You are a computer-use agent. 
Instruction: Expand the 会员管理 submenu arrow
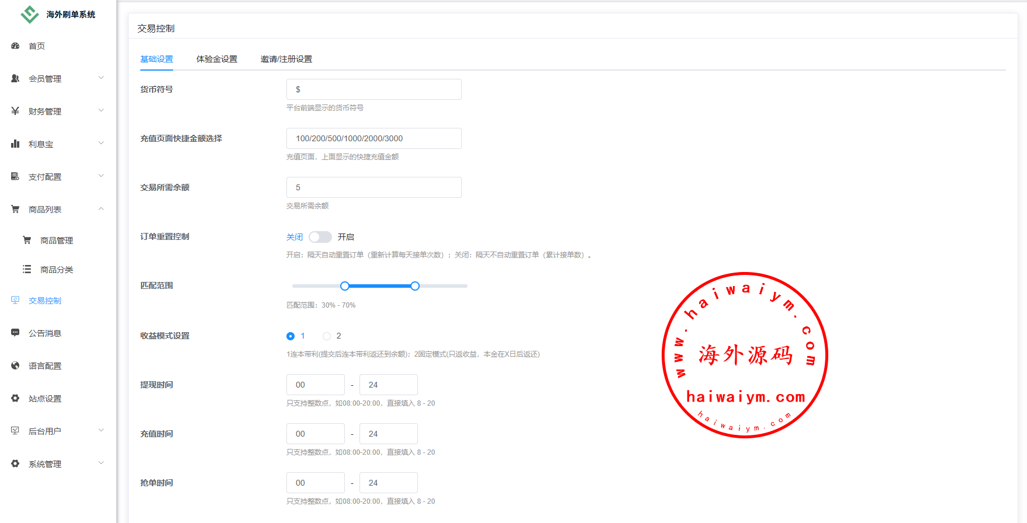[101, 78]
